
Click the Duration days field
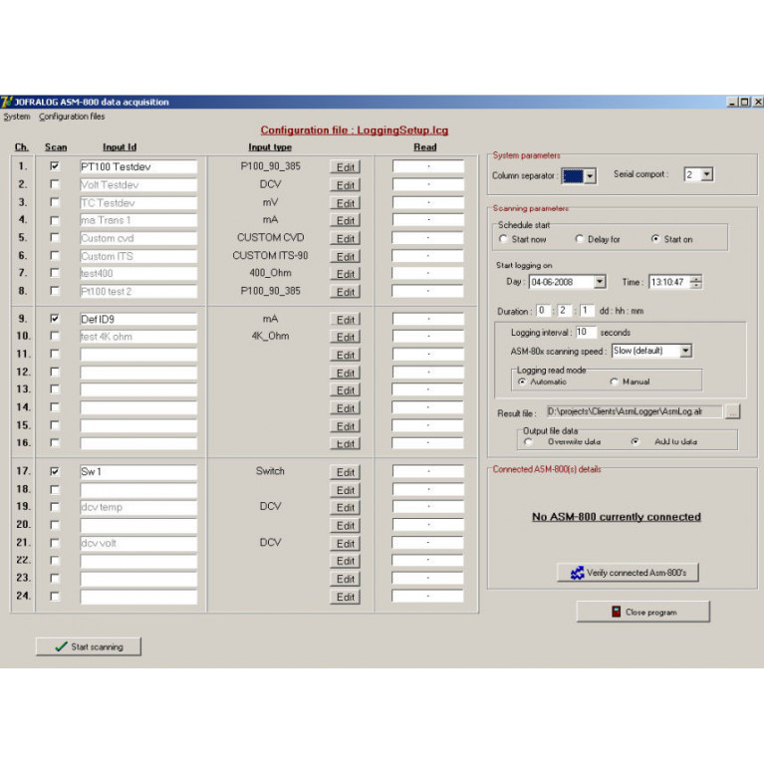[543, 311]
